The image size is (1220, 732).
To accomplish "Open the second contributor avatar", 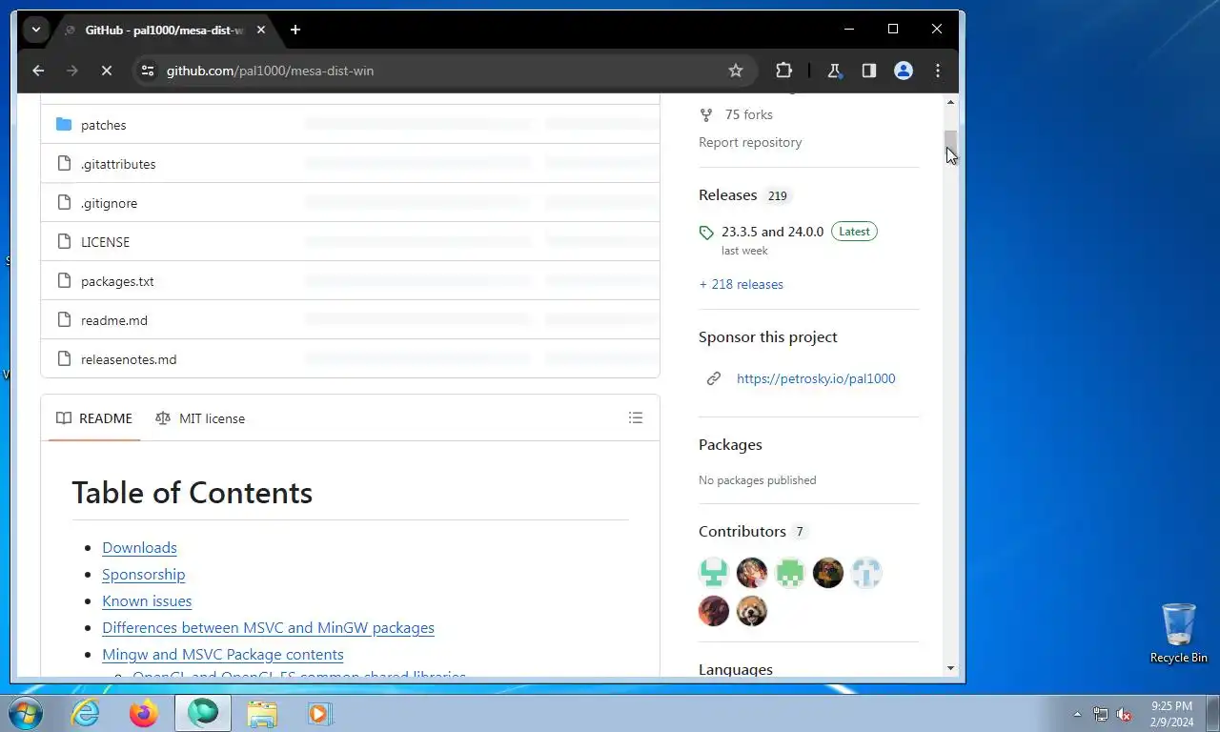I will click(x=752, y=573).
